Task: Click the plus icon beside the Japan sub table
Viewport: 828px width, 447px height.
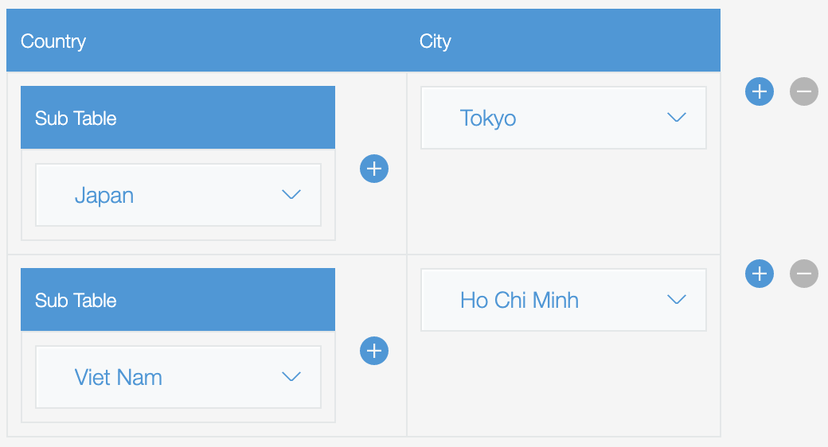Action: coord(374,169)
